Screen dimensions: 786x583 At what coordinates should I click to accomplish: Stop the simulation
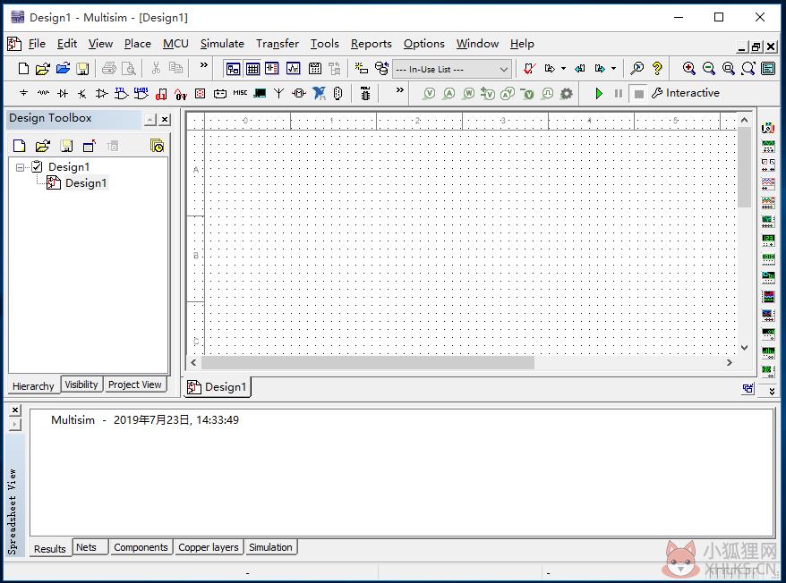(x=638, y=94)
